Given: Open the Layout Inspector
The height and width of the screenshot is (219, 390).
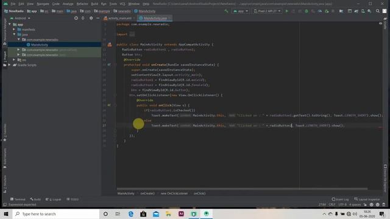Looking at the screenshot, I should pos(367,200).
